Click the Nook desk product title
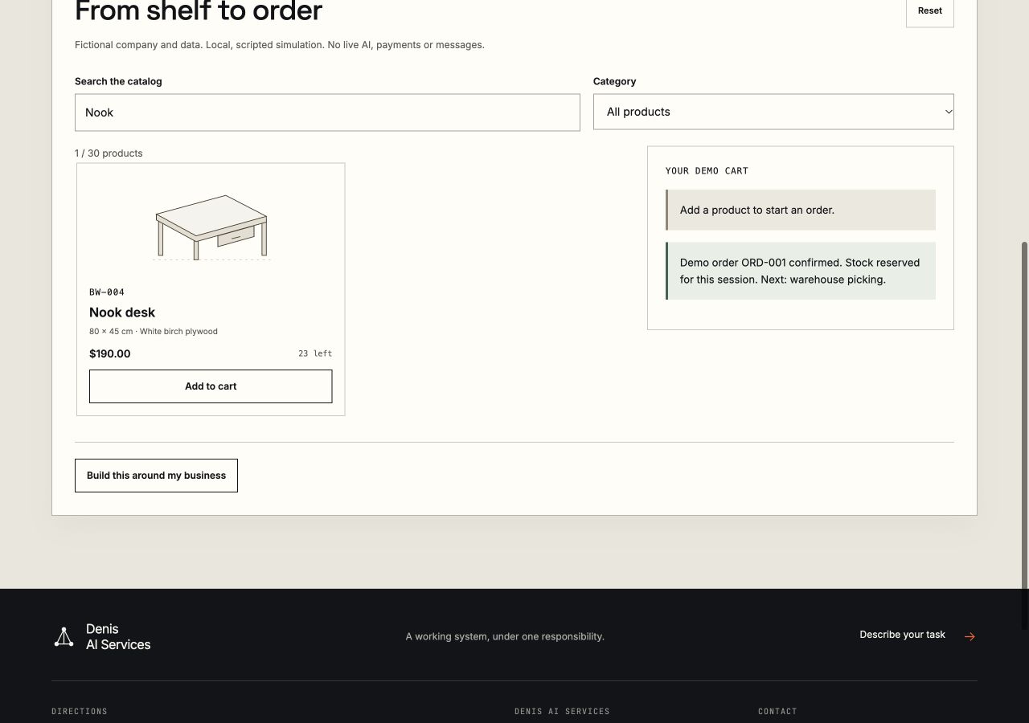The image size is (1029, 723). point(122,312)
